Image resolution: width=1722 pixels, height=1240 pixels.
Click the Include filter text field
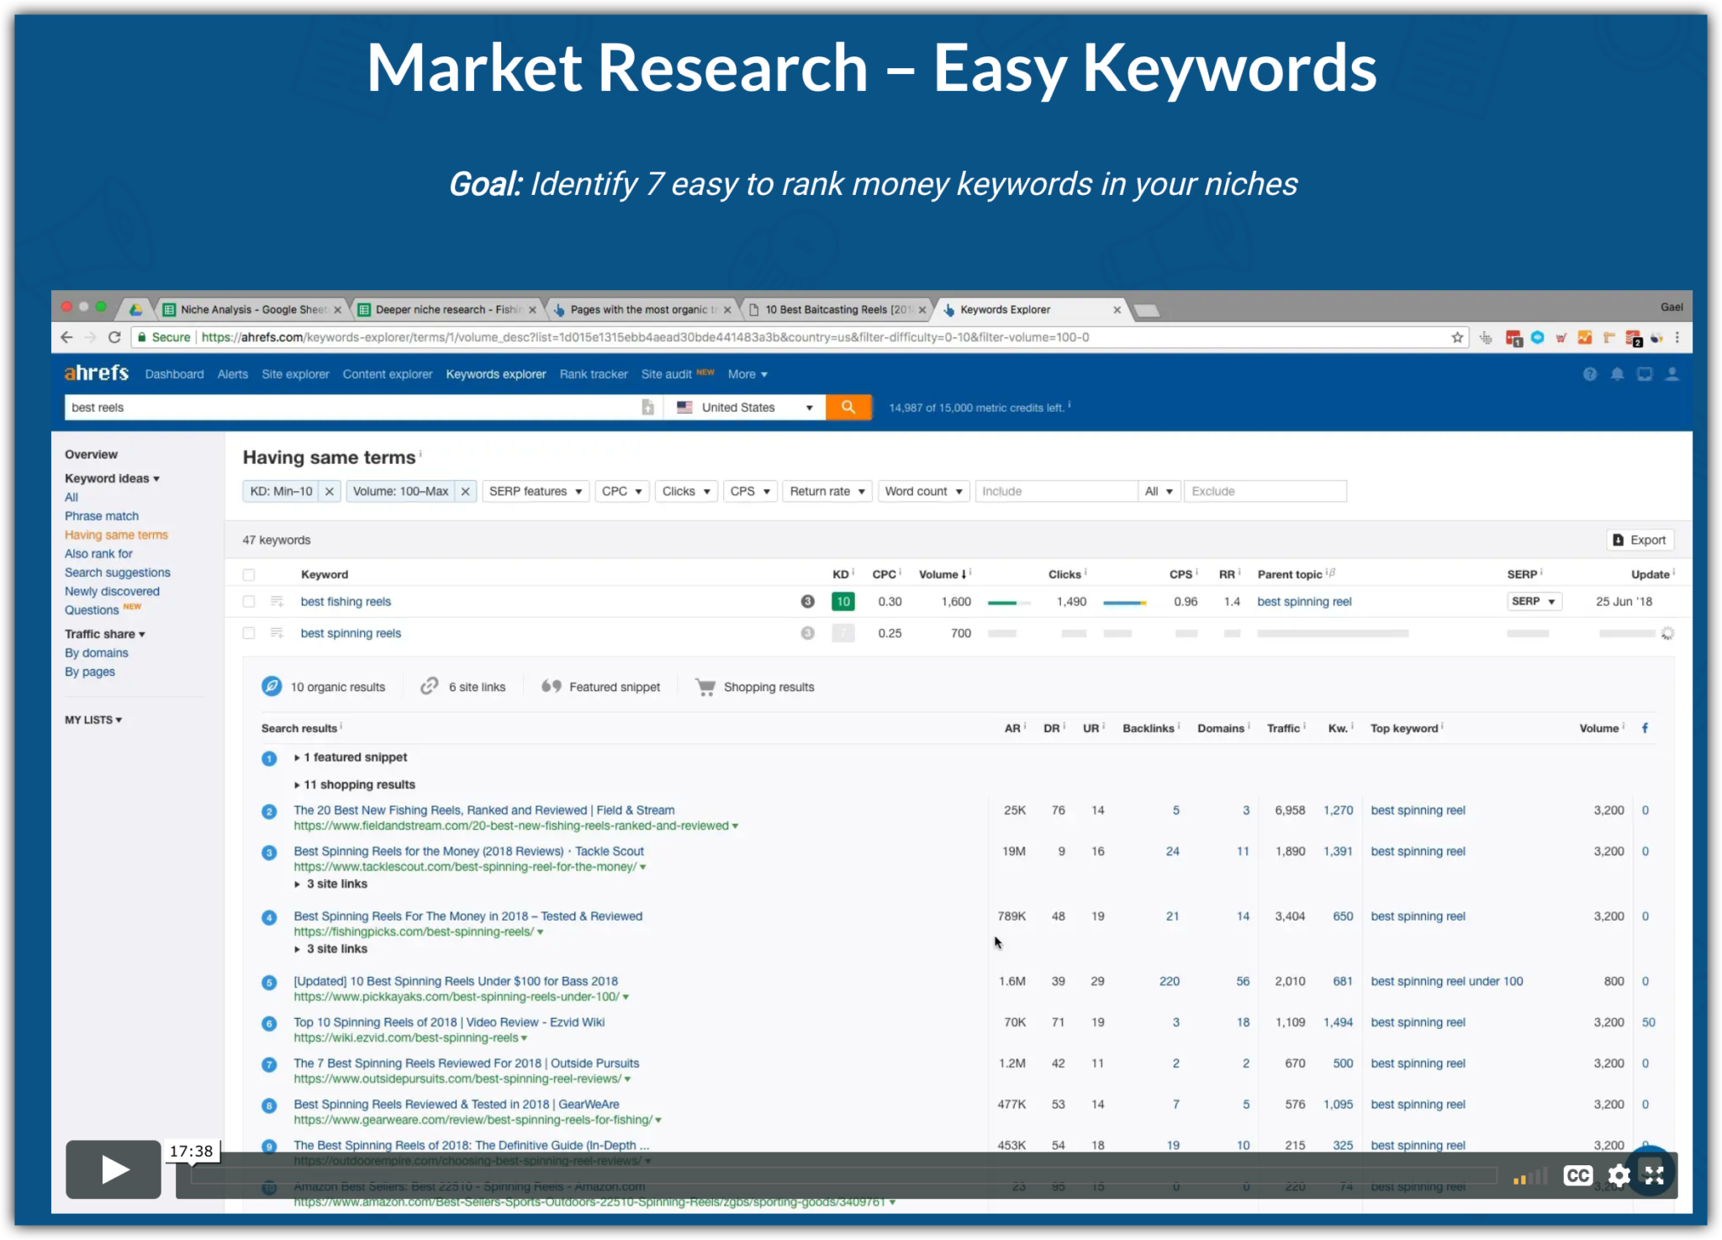(x=1054, y=491)
